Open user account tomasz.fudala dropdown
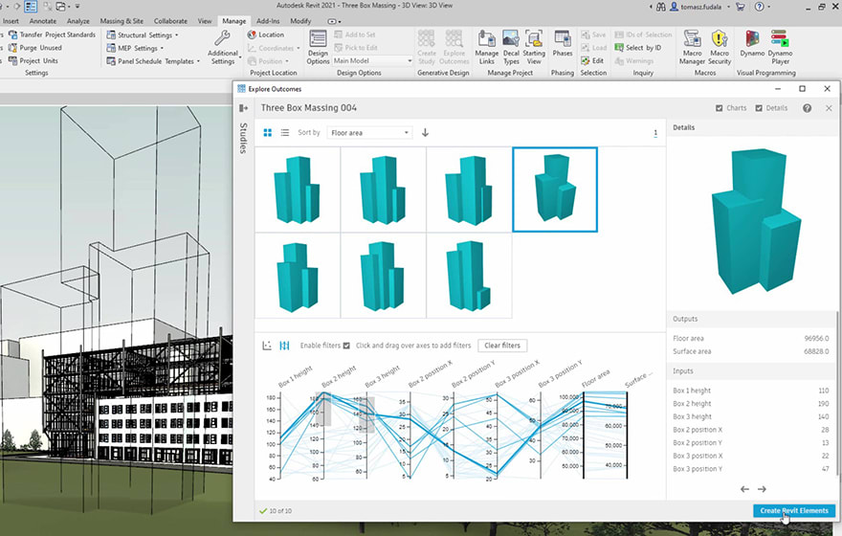842x536 pixels. click(700, 7)
